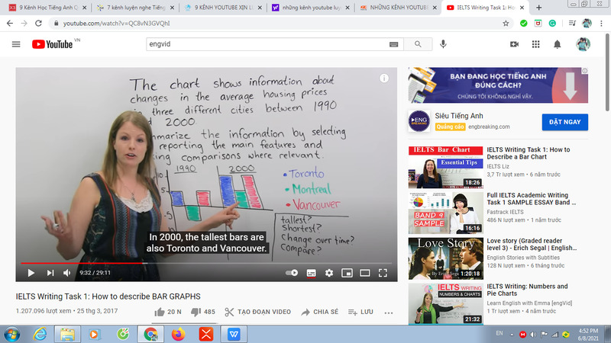Switch to 7 kênh luyện nghe Tiếng tab
Screen dimensions: 611x343
tap(135, 8)
